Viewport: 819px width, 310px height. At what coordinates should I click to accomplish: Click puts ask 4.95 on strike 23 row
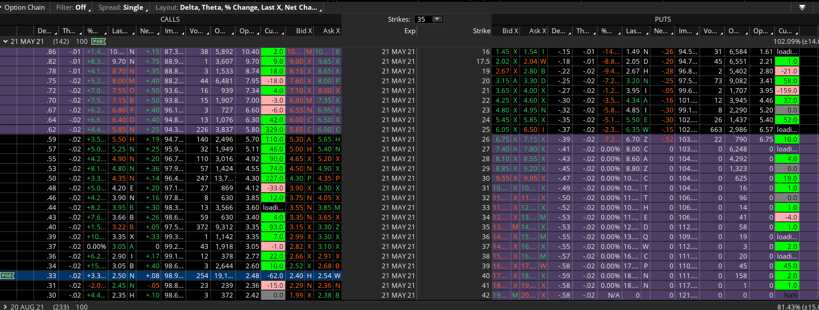tap(530, 110)
